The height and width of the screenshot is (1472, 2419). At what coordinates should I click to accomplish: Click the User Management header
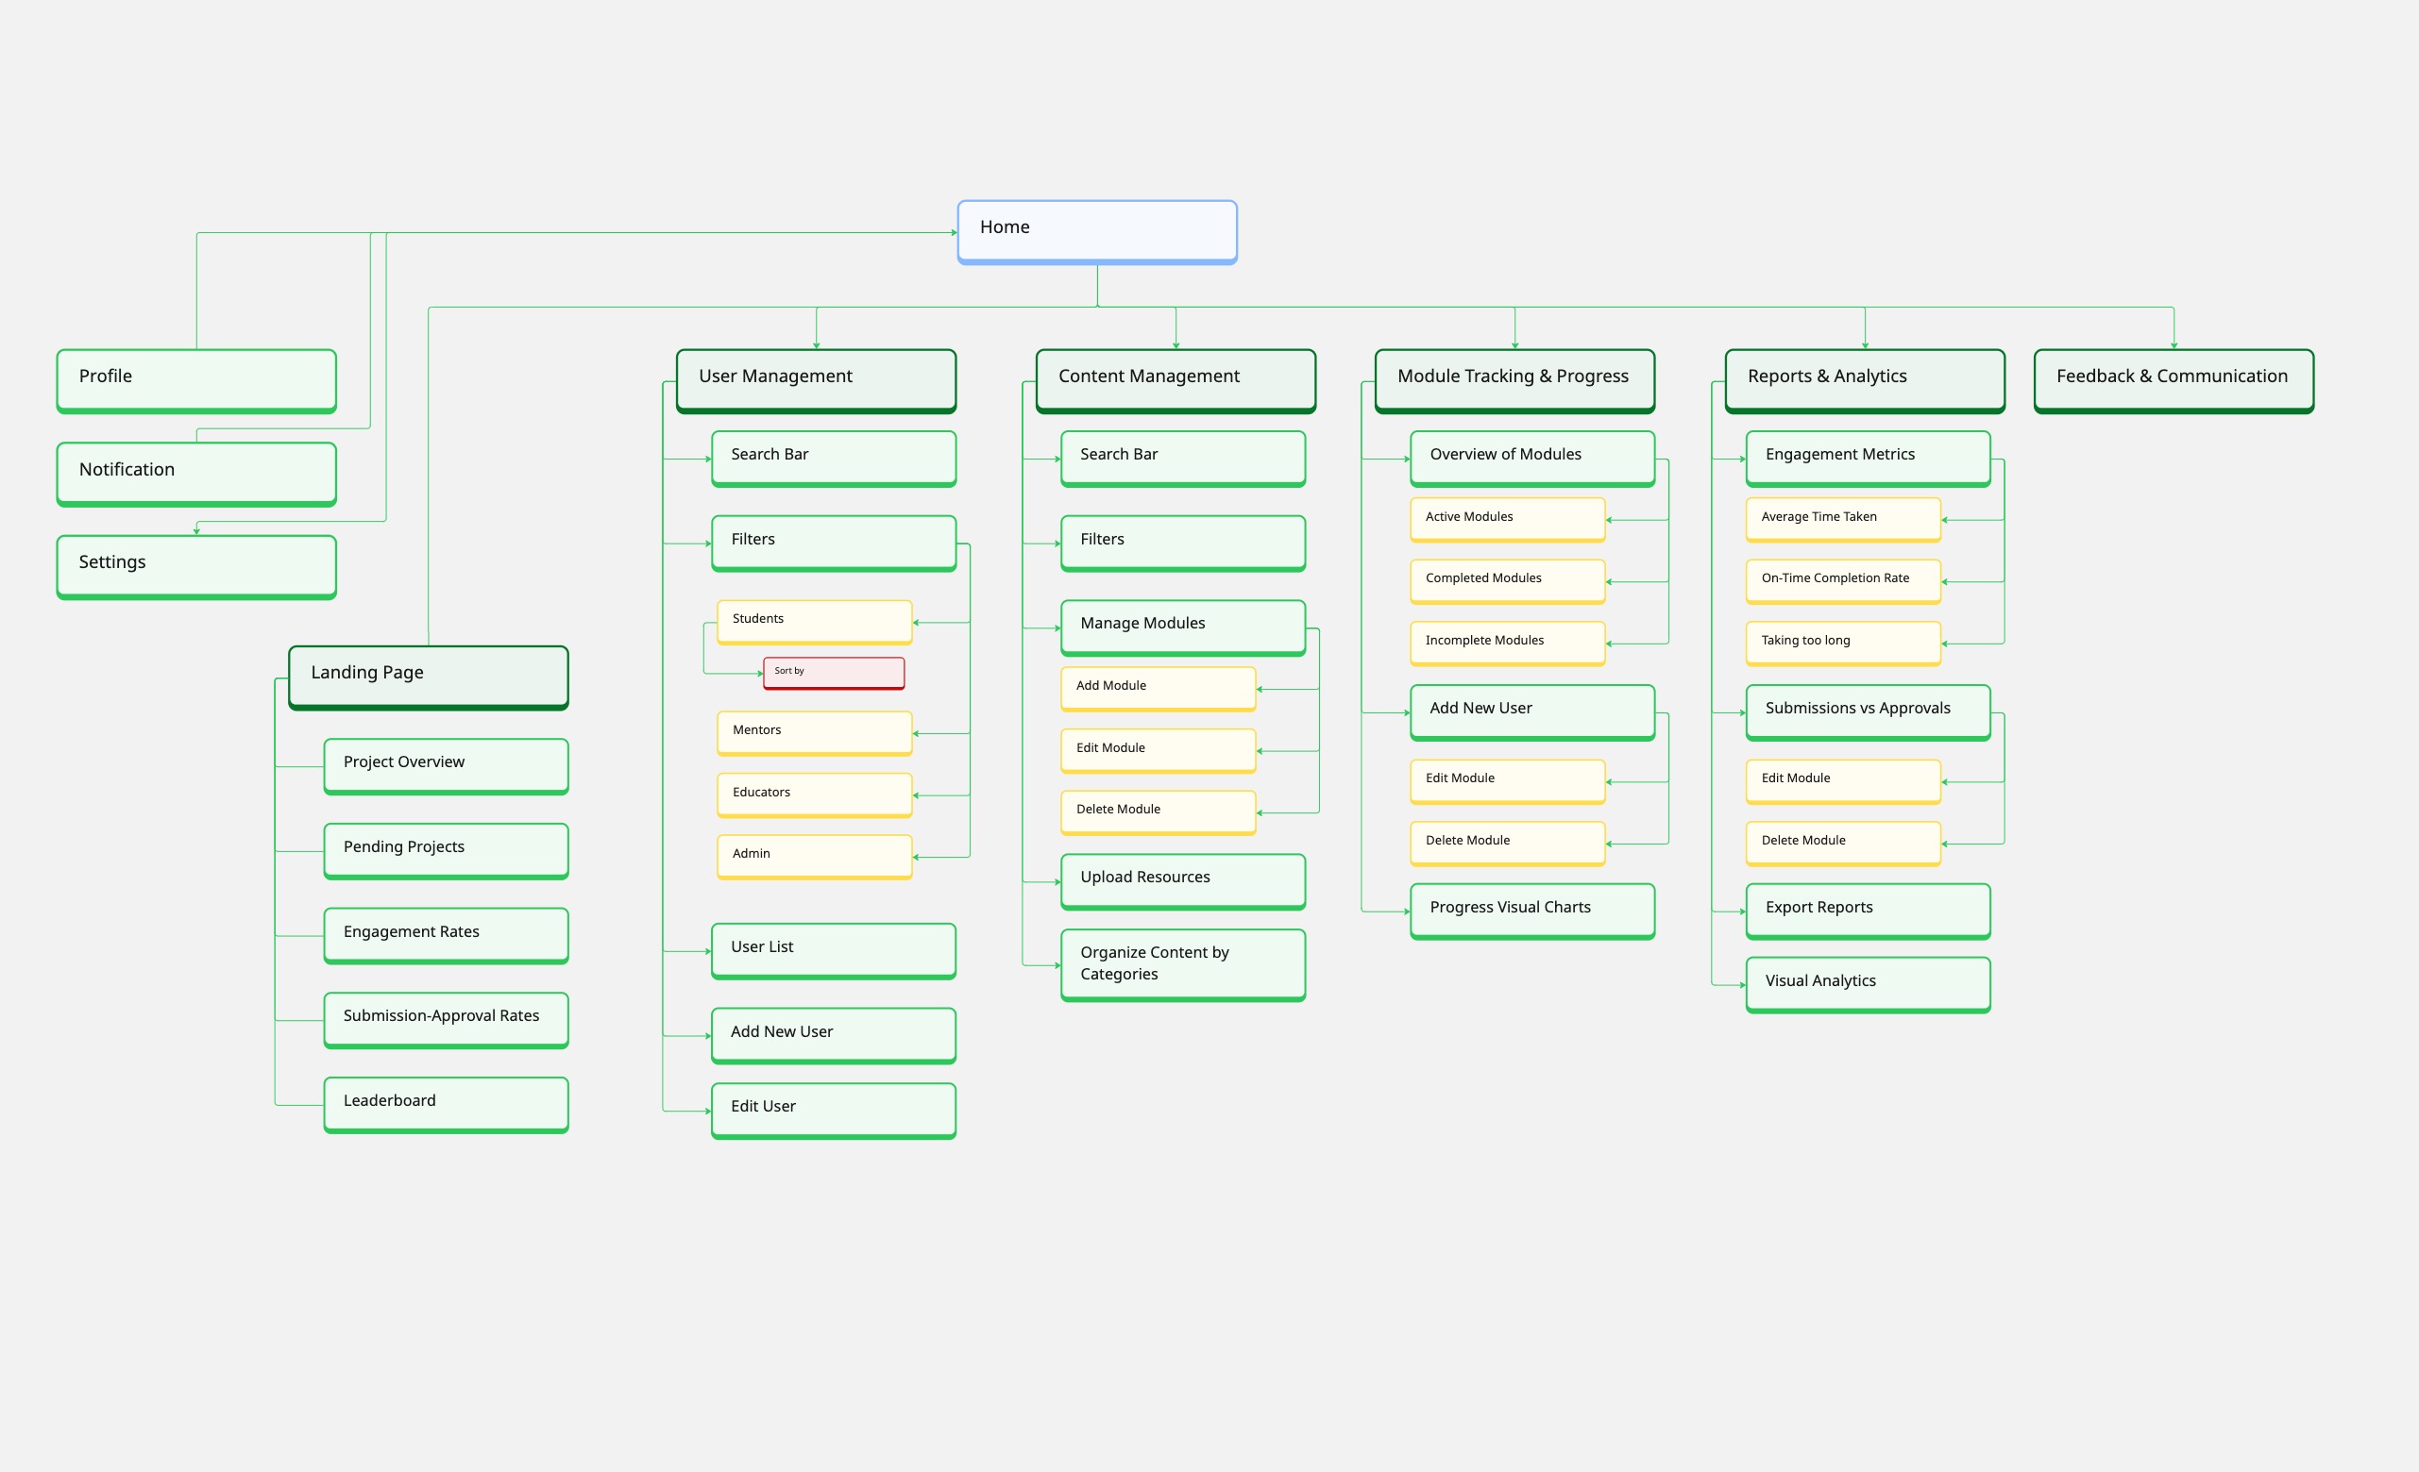[x=816, y=378]
